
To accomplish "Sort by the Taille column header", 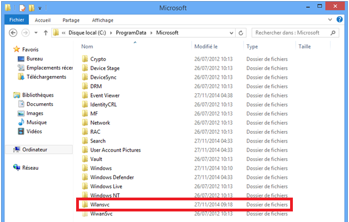I will [305, 47].
